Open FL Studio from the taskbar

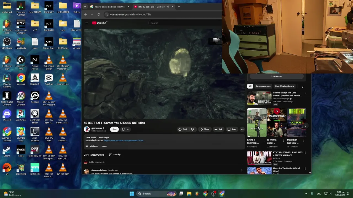click(197, 194)
